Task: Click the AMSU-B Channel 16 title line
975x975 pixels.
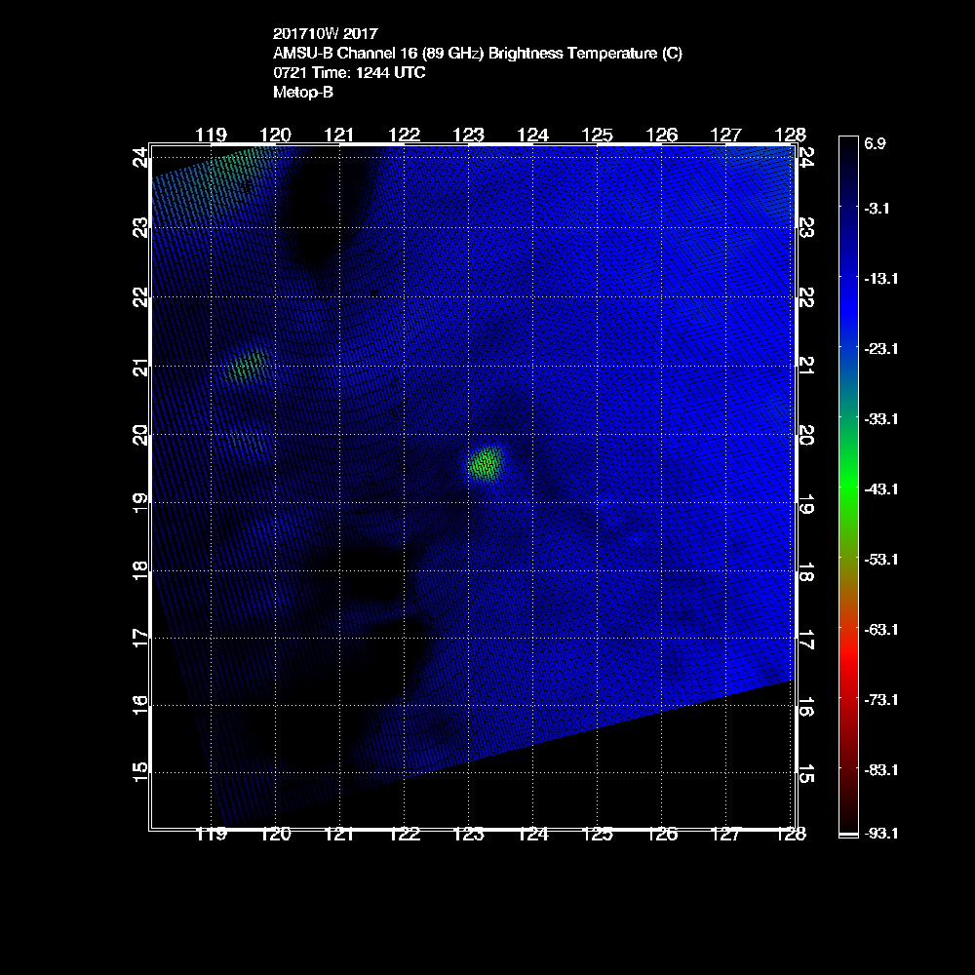Action: (x=478, y=54)
